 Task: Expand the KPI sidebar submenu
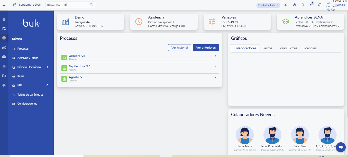point(47,85)
